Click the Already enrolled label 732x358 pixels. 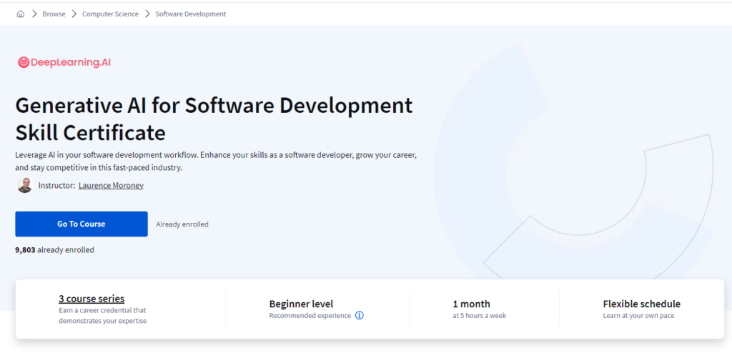click(x=182, y=224)
